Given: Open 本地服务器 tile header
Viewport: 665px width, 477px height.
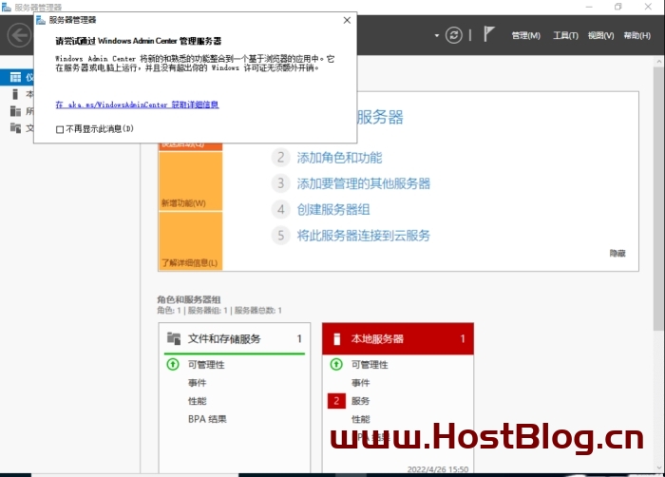Looking at the screenshot, I should coord(398,338).
